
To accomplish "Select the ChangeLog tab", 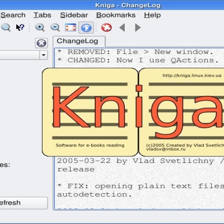I will [79, 41].
